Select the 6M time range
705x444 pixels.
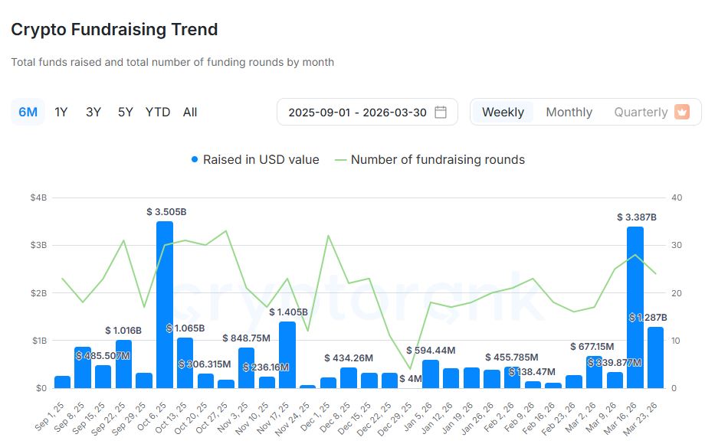(28, 112)
